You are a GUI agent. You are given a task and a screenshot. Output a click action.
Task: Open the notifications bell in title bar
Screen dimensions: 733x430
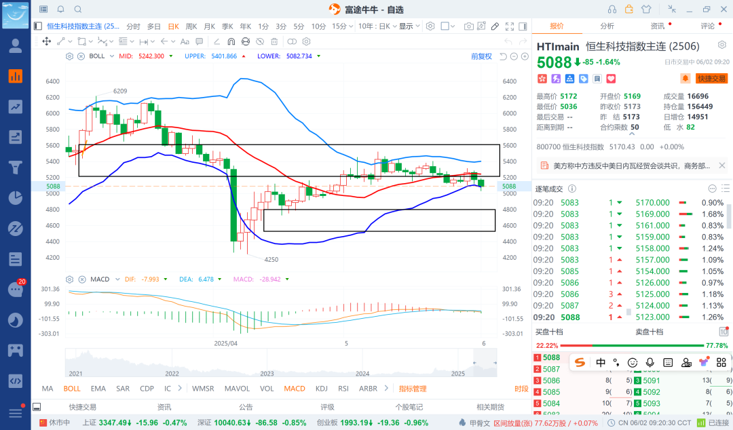point(61,9)
